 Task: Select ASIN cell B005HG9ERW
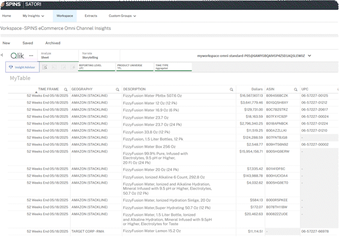click(277, 152)
